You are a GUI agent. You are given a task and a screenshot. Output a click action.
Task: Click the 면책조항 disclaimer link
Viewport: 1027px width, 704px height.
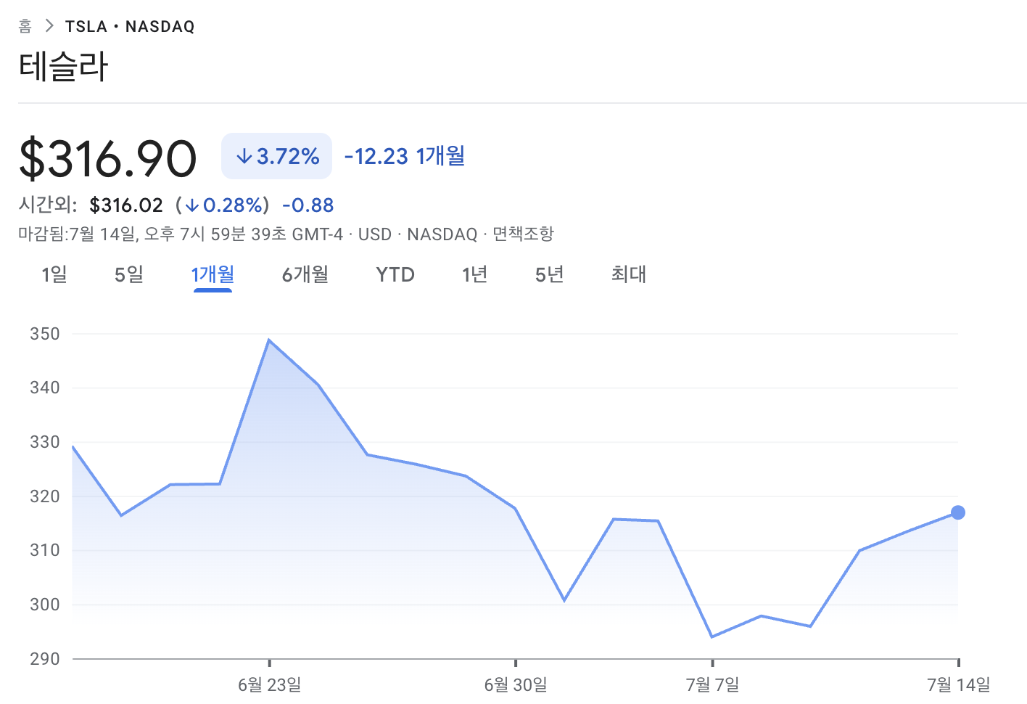tap(523, 234)
